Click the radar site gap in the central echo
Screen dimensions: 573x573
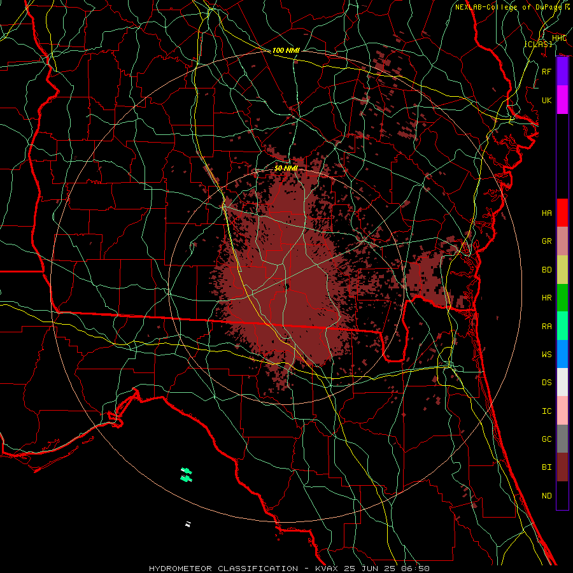click(287, 286)
